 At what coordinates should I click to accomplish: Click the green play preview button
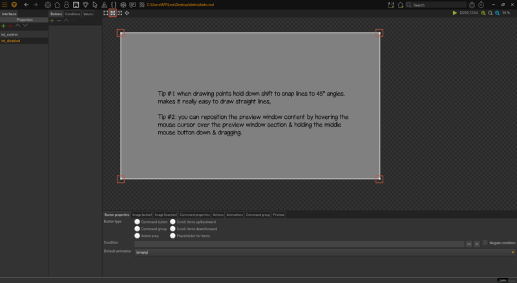tap(455, 13)
